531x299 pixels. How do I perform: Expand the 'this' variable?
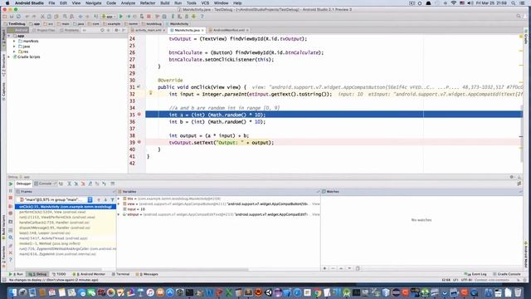pos(119,199)
